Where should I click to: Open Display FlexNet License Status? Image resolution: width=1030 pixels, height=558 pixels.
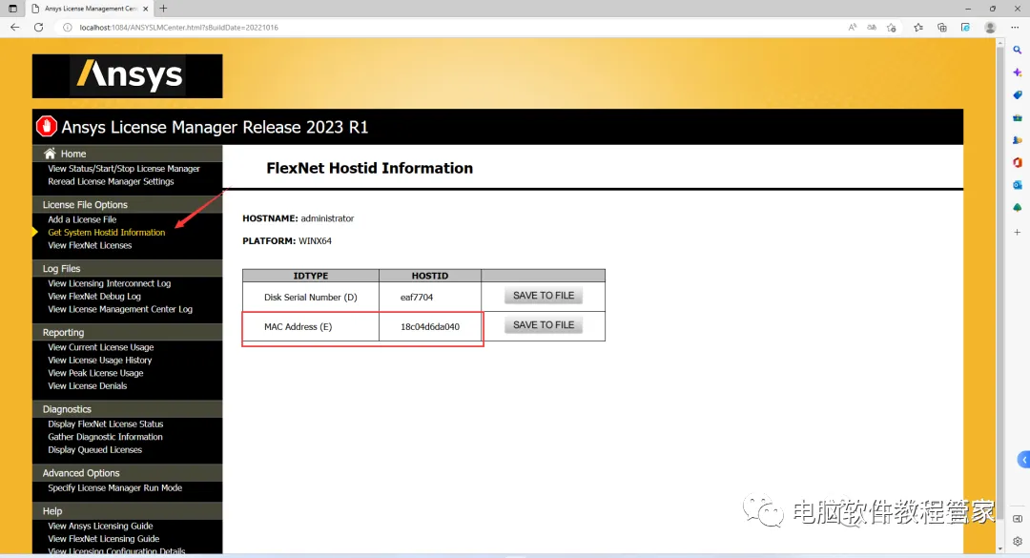click(105, 424)
